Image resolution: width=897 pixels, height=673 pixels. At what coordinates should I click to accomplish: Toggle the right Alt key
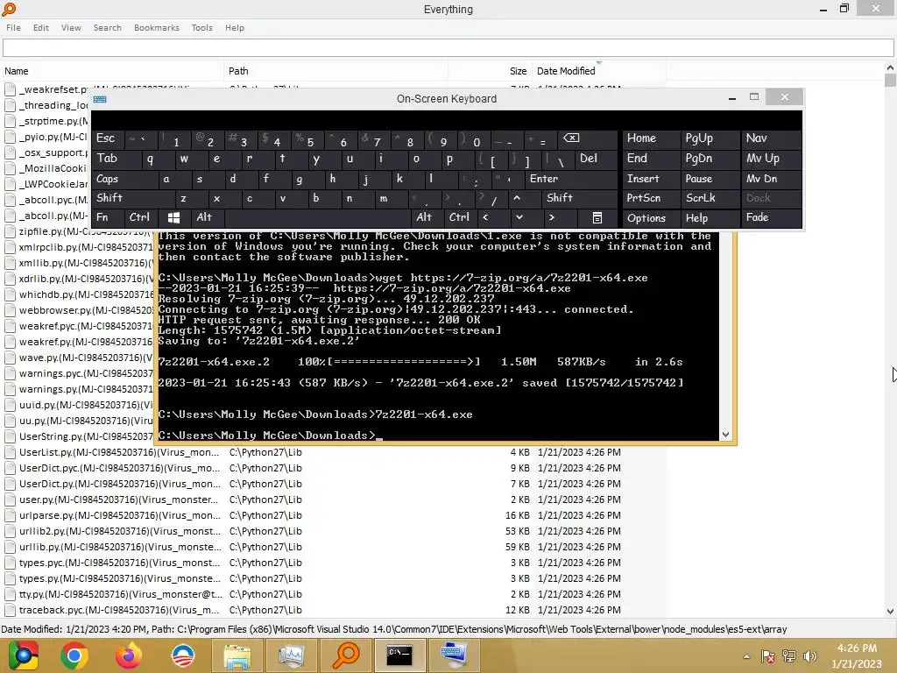427,217
